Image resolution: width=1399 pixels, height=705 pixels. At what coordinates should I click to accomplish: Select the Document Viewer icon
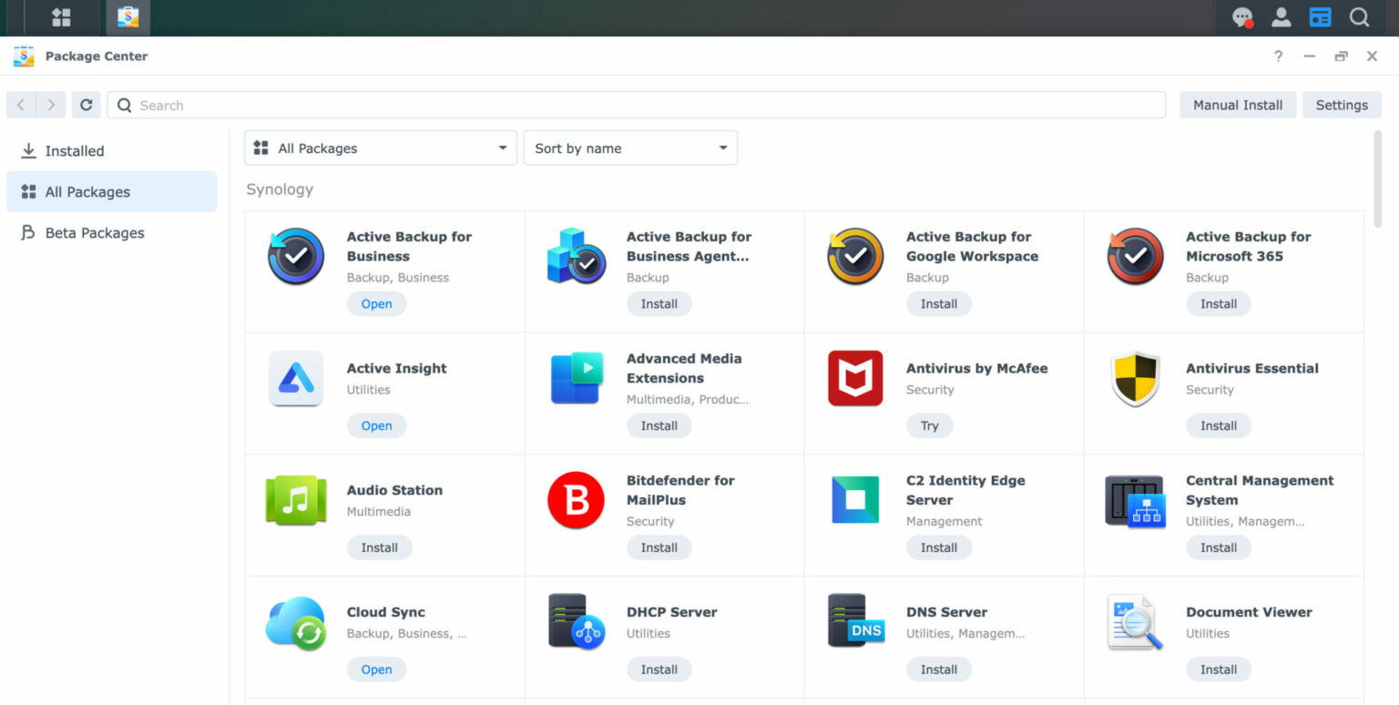[1134, 622]
